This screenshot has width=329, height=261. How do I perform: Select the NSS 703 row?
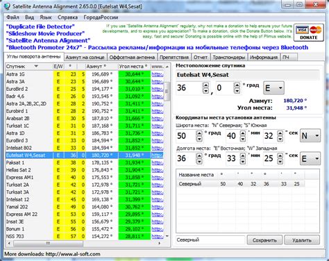84,236
